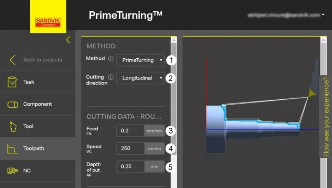This screenshot has width=332, height=188.
Task: Open the user account dropdown arrow
Action: coord(323,15)
